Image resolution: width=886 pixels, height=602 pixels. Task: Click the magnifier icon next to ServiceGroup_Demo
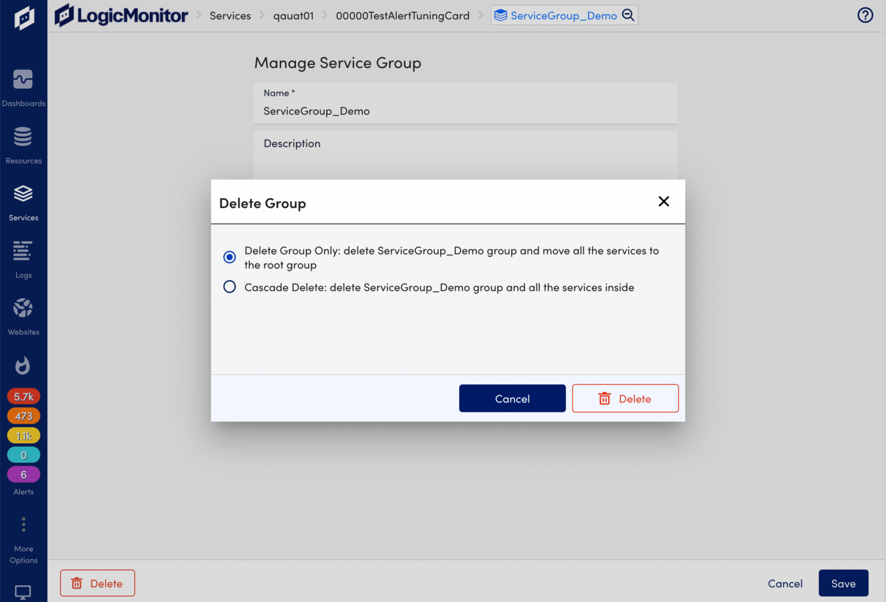pyautogui.click(x=629, y=16)
